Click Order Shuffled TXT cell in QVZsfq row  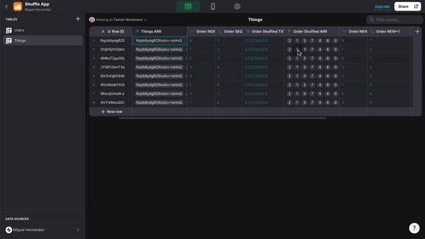(264, 76)
